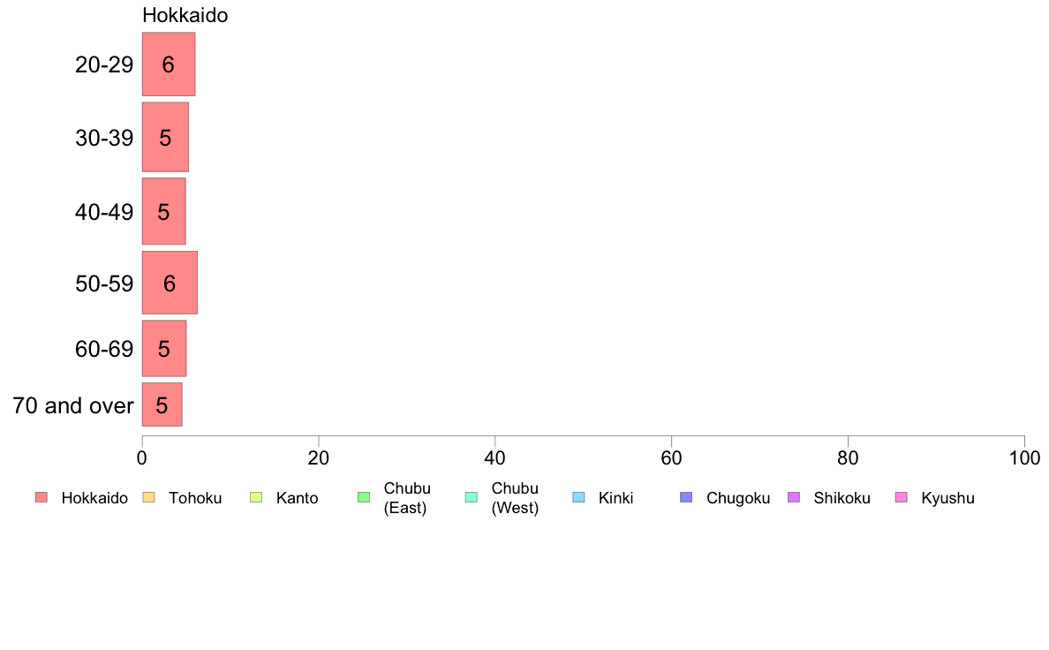
Task: Click the Hokkaido chart title label
Action: click(185, 15)
